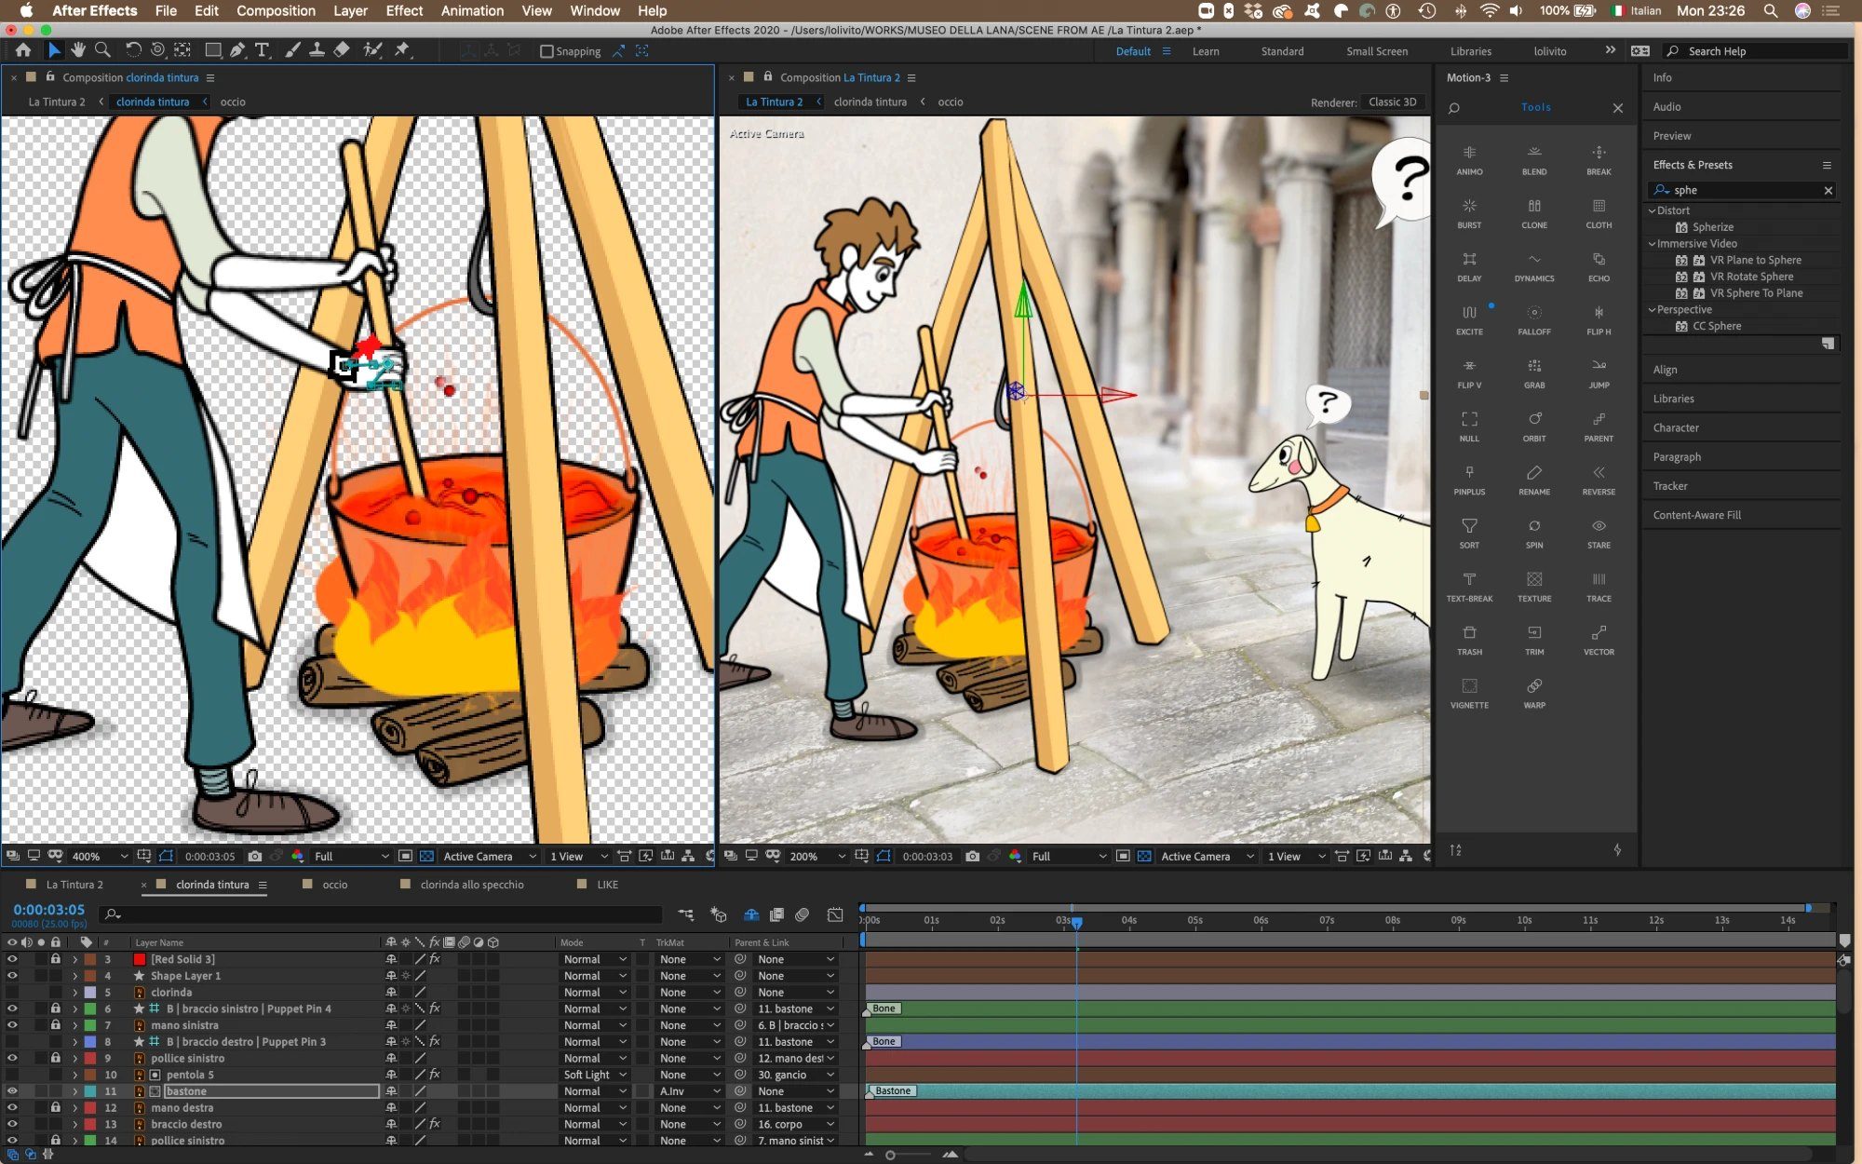Screen dimensions: 1862x1164
Task: Click the VIGNETTE tool in Motion-3
Action: pyautogui.click(x=1469, y=693)
